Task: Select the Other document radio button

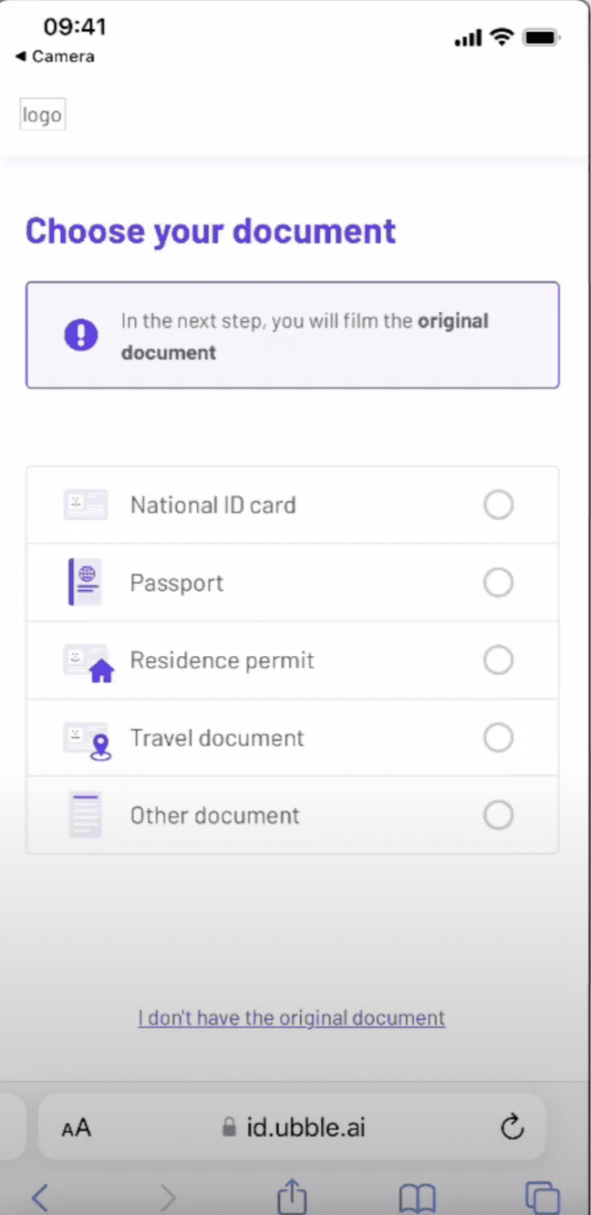Action: 498,815
